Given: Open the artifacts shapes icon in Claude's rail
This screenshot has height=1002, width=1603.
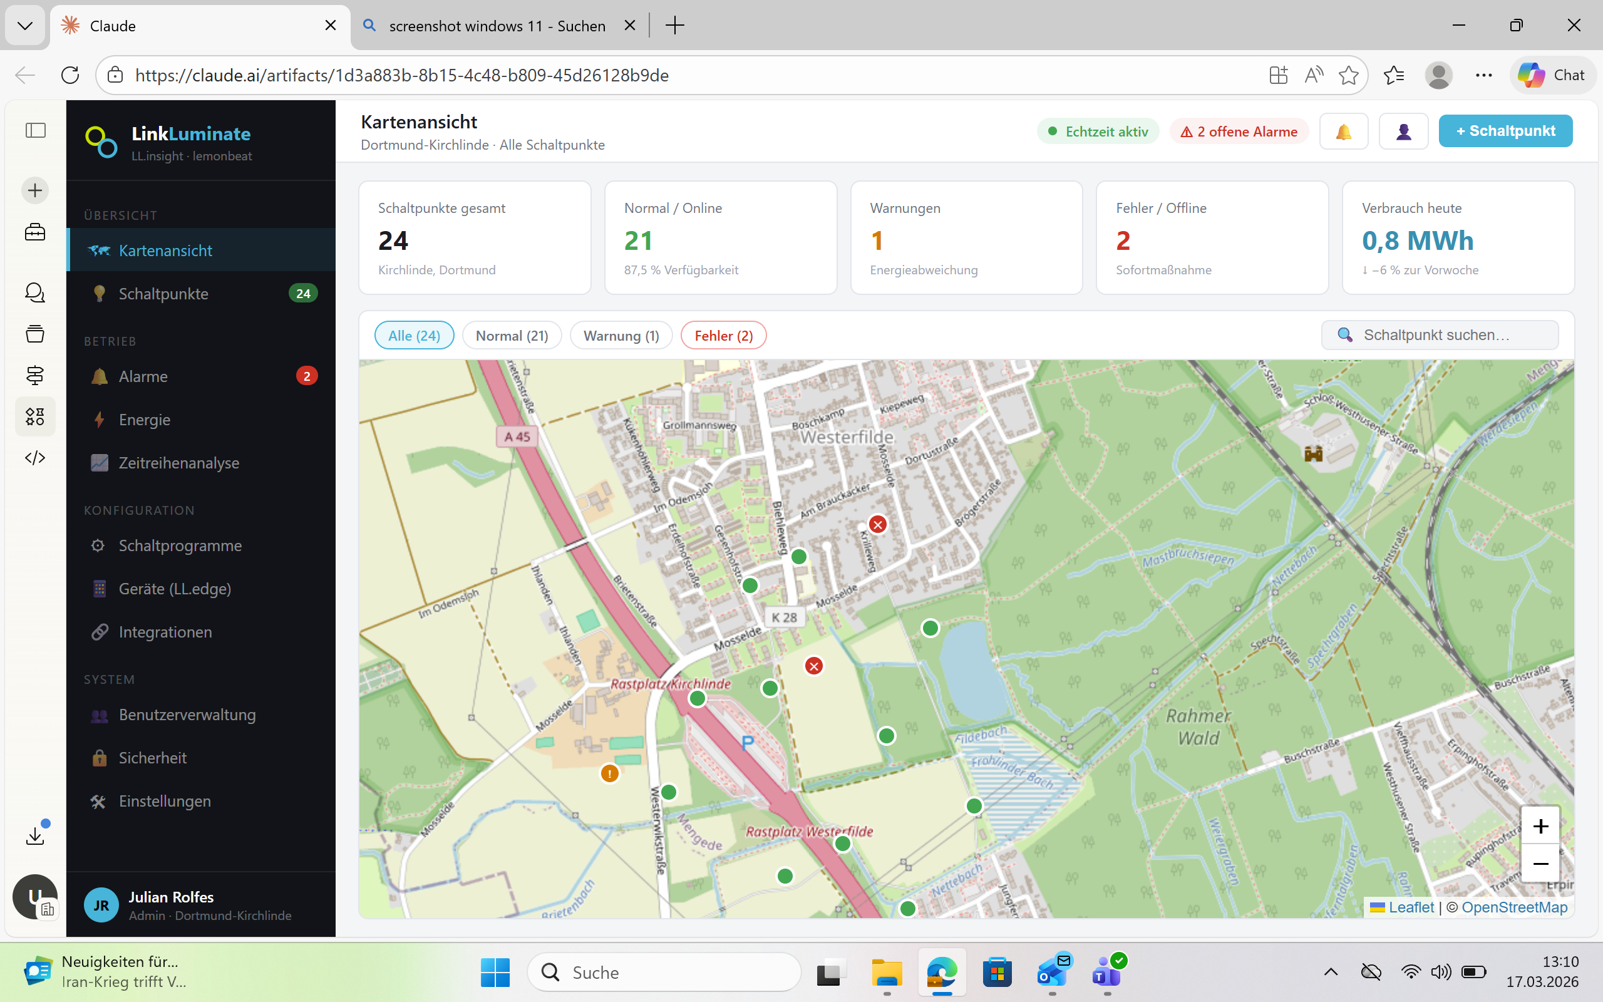Looking at the screenshot, I should tap(34, 416).
